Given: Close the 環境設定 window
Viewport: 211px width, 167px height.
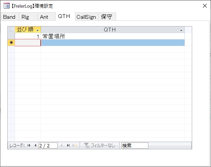Looking at the screenshot, I should [x=205, y=6].
